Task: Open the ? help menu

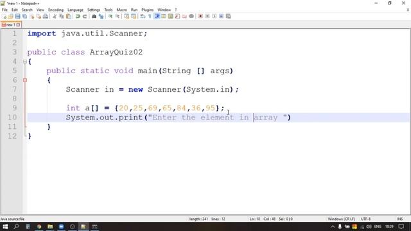Action: click(176, 10)
